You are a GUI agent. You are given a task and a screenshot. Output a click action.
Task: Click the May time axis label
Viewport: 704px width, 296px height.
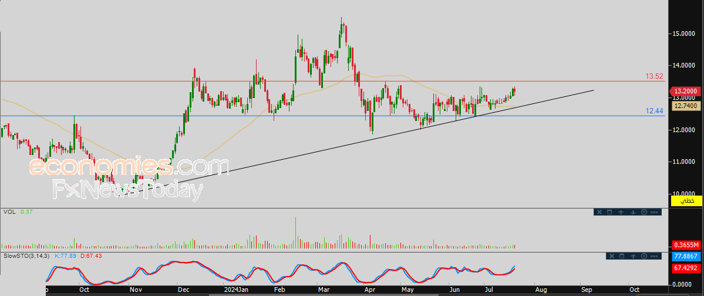pyautogui.click(x=407, y=290)
